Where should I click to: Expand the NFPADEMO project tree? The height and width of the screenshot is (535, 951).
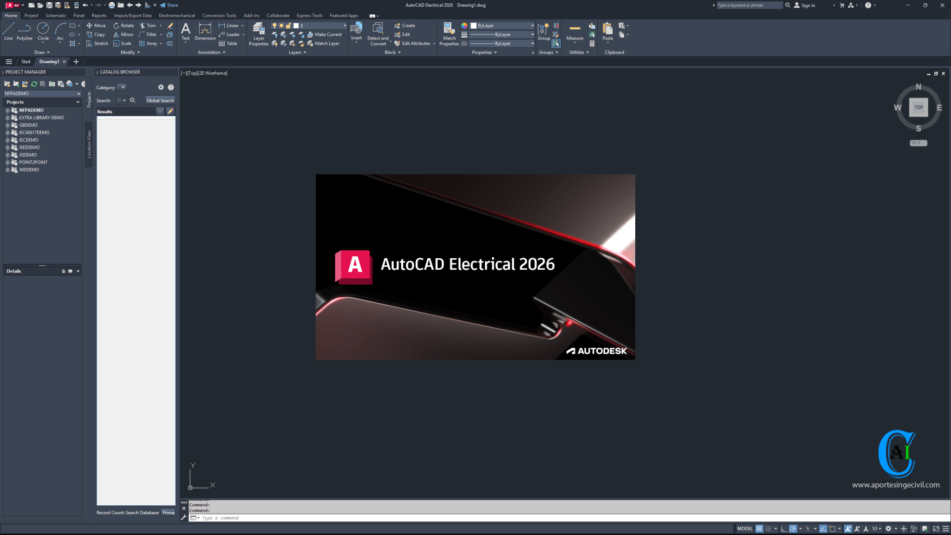pos(8,110)
